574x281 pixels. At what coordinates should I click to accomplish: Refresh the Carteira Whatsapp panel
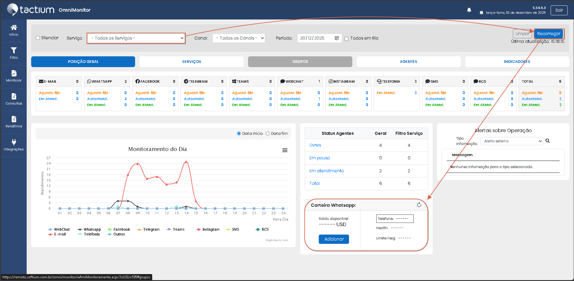tap(419, 205)
